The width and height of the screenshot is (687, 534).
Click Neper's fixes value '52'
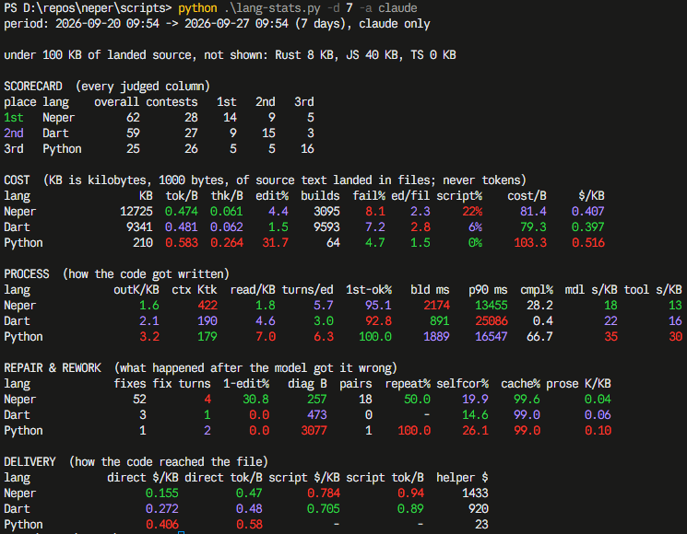(x=139, y=400)
